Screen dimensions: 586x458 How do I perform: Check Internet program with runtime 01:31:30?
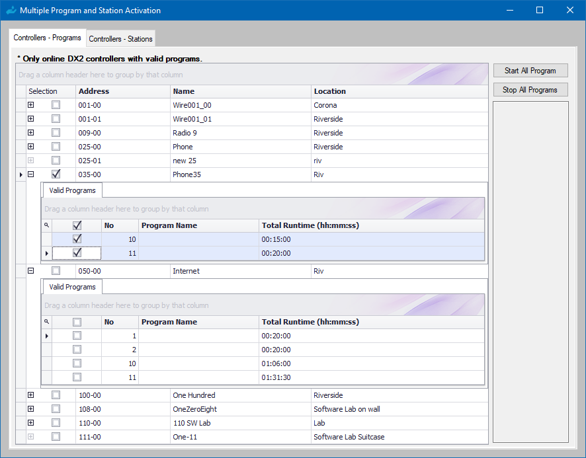pyautogui.click(x=77, y=377)
